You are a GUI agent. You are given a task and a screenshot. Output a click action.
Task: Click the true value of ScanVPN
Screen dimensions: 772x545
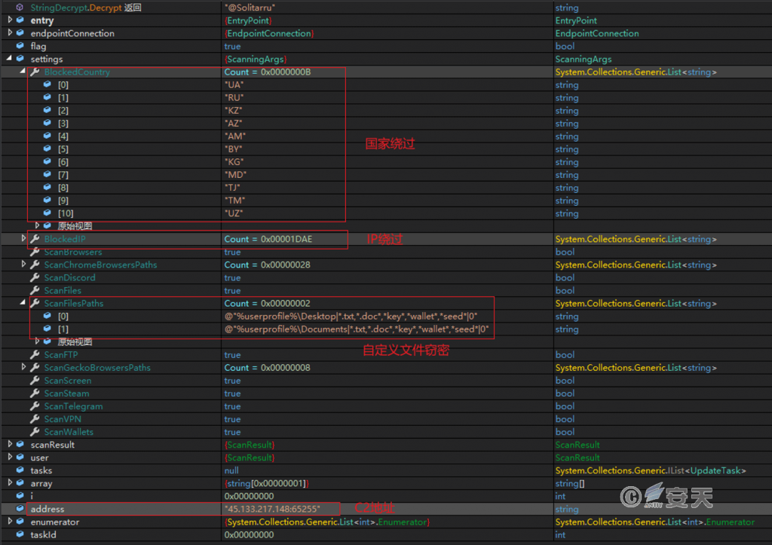(232, 419)
